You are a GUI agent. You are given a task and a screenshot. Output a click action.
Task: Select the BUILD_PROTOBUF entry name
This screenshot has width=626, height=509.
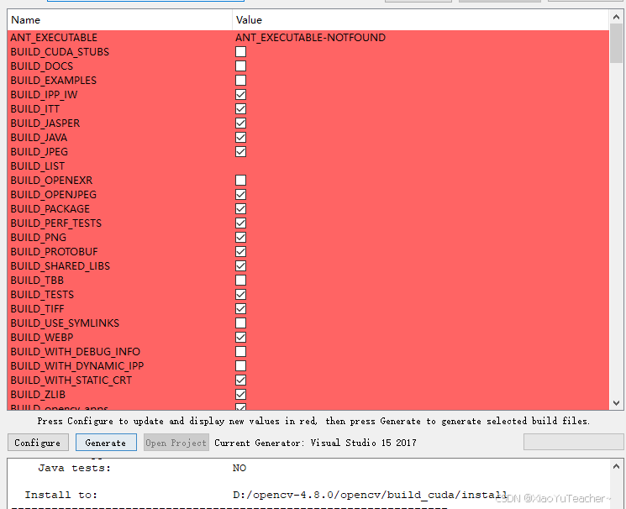click(x=55, y=252)
